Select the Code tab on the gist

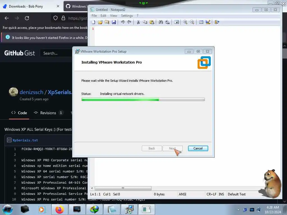(19, 113)
